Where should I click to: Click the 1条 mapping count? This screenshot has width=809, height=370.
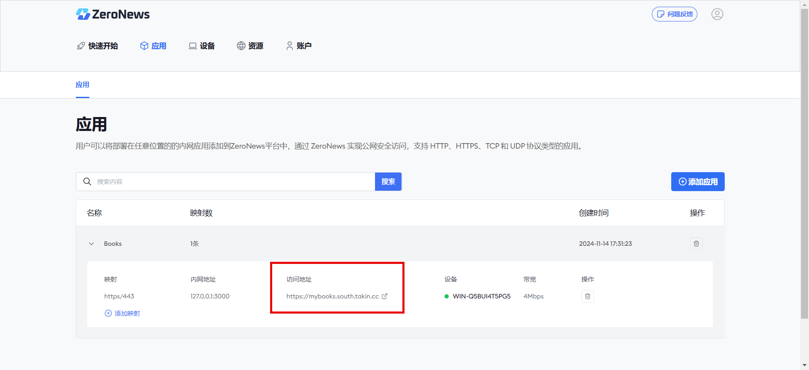194,244
